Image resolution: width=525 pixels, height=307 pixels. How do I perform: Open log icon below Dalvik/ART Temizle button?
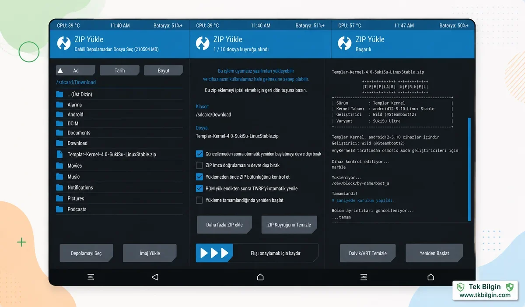364,277
